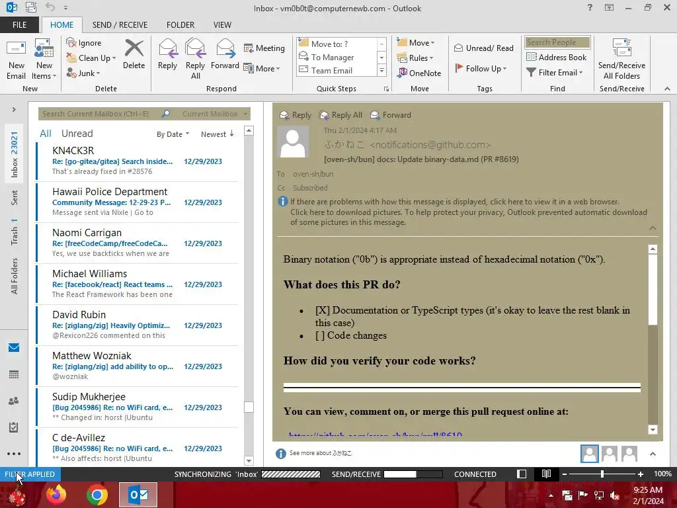Click the Forward ribbon icon
677x508 pixels.
225,55
